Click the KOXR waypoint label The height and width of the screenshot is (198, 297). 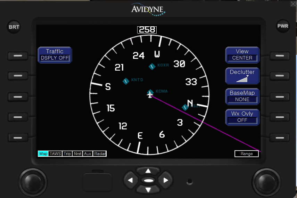[163, 65]
